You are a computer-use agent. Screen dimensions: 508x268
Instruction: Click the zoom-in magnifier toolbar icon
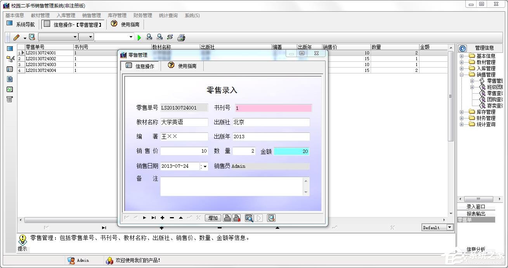[149, 37]
